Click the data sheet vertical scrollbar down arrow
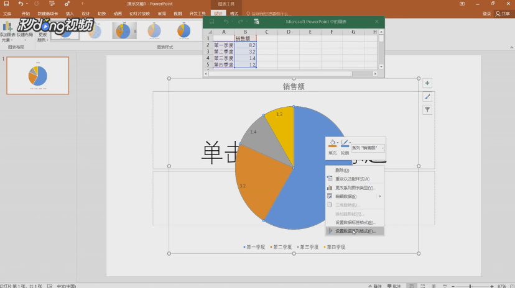515x288 pixels. tap(381, 66)
